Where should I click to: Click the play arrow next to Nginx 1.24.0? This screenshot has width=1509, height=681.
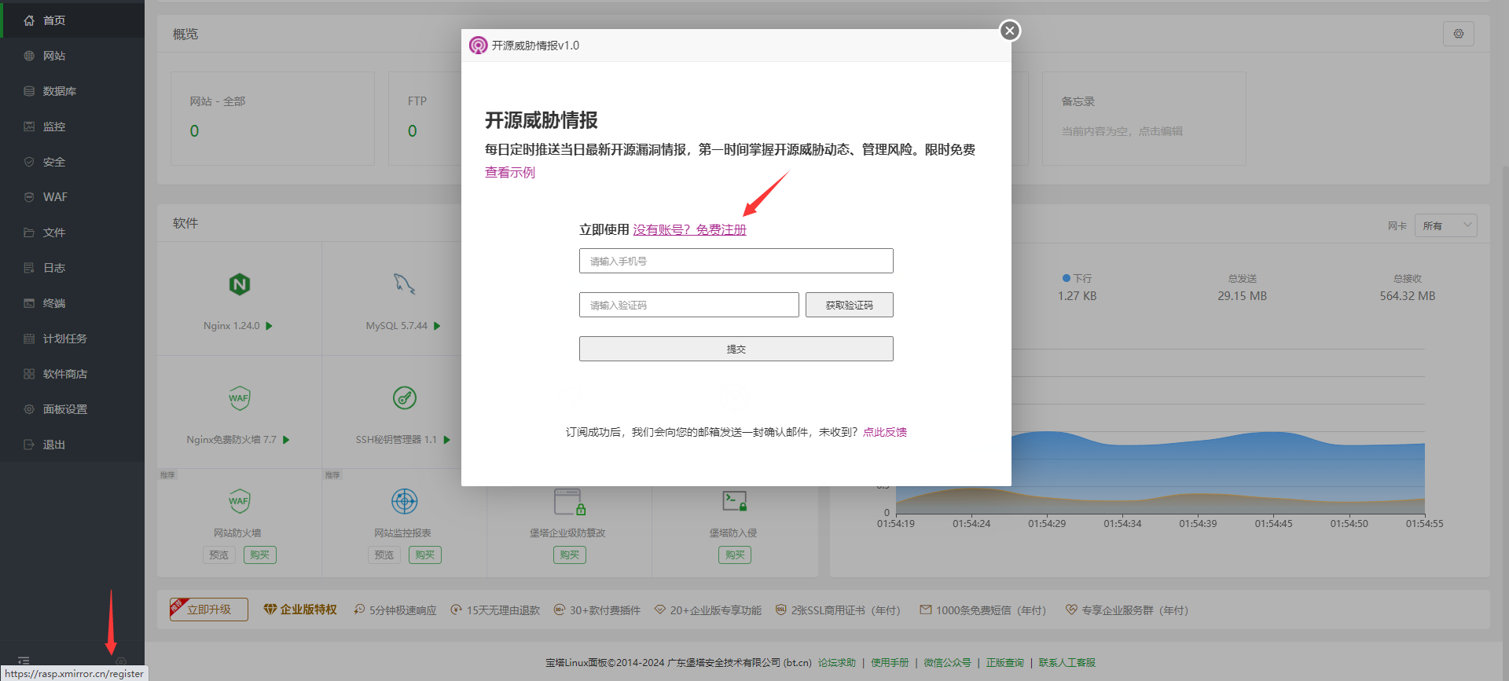pos(269,326)
